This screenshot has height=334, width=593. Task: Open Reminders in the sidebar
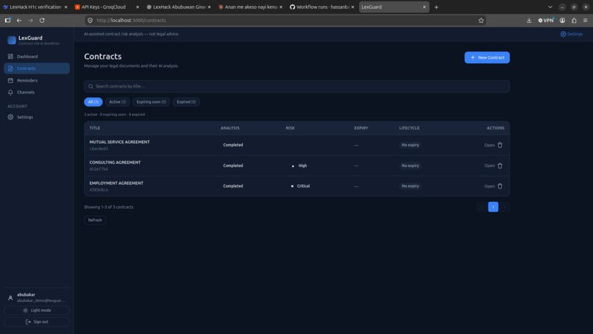37,80
